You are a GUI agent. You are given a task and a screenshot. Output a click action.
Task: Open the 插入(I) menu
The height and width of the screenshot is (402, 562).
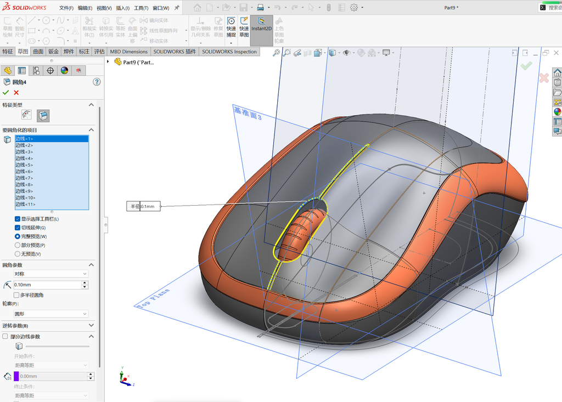(x=122, y=8)
